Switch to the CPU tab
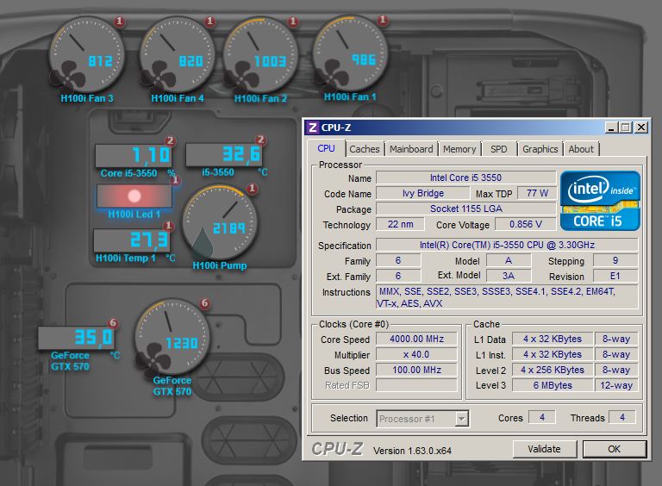Screen dimensions: 662x486 327,148
